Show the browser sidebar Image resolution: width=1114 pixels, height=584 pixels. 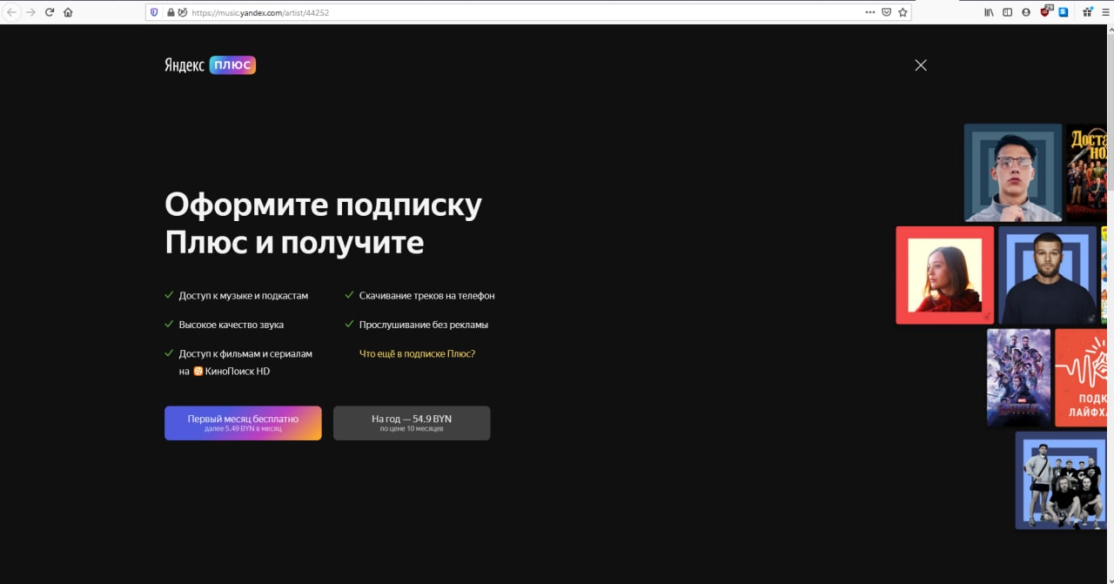click(1008, 12)
